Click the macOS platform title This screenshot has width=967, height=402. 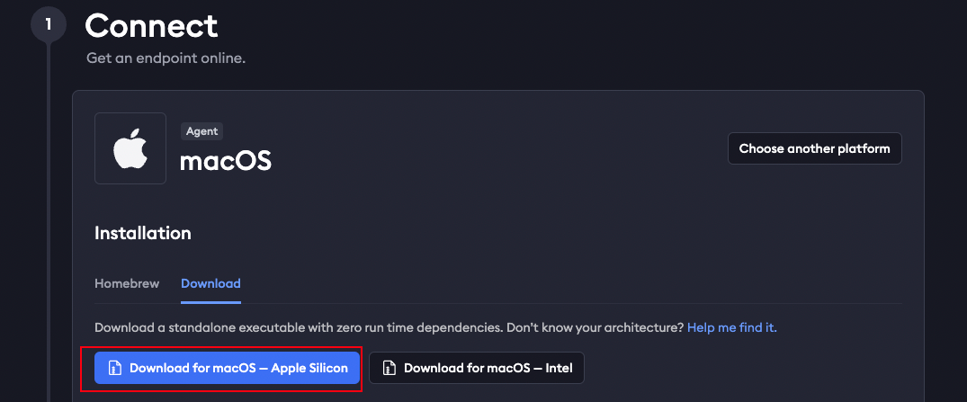(226, 162)
